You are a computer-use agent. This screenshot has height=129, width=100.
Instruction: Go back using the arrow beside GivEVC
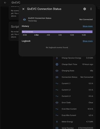(5, 3)
